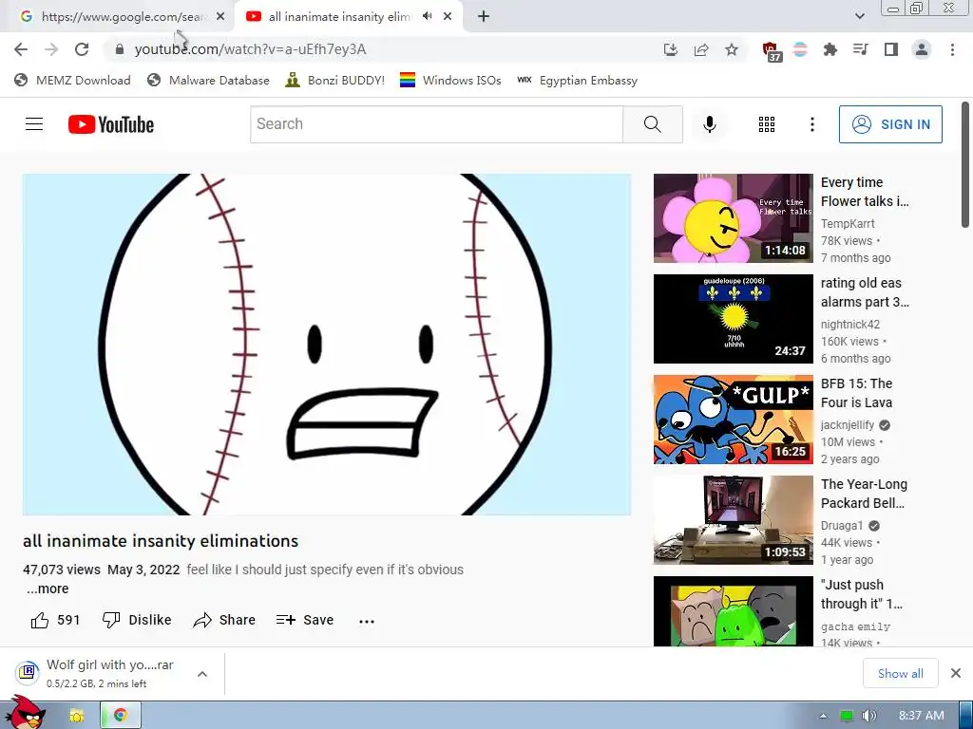This screenshot has width=973, height=729.
Task: Click Show all downloads
Action: pyautogui.click(x=901, y=673)
